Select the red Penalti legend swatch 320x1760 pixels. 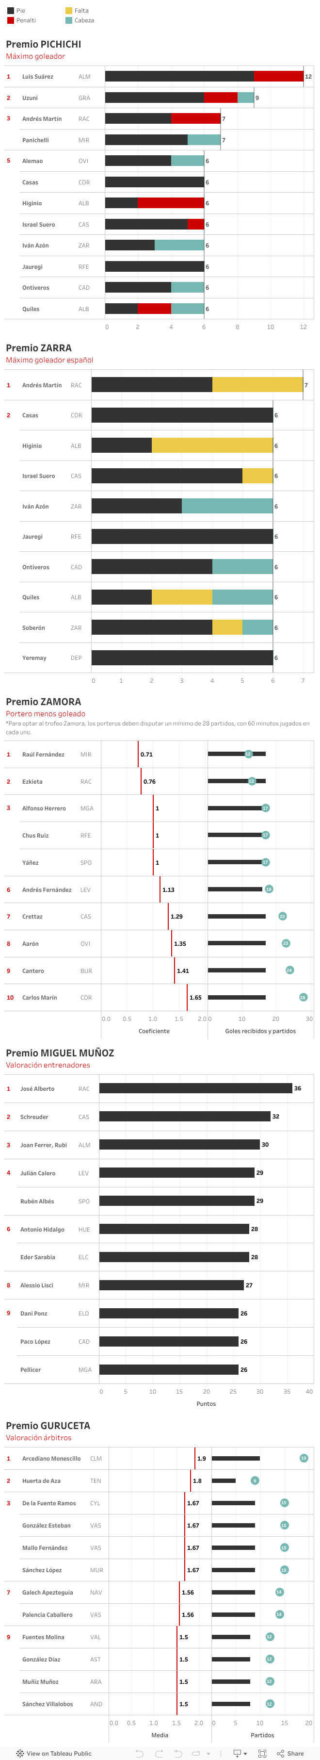[10, 20]
